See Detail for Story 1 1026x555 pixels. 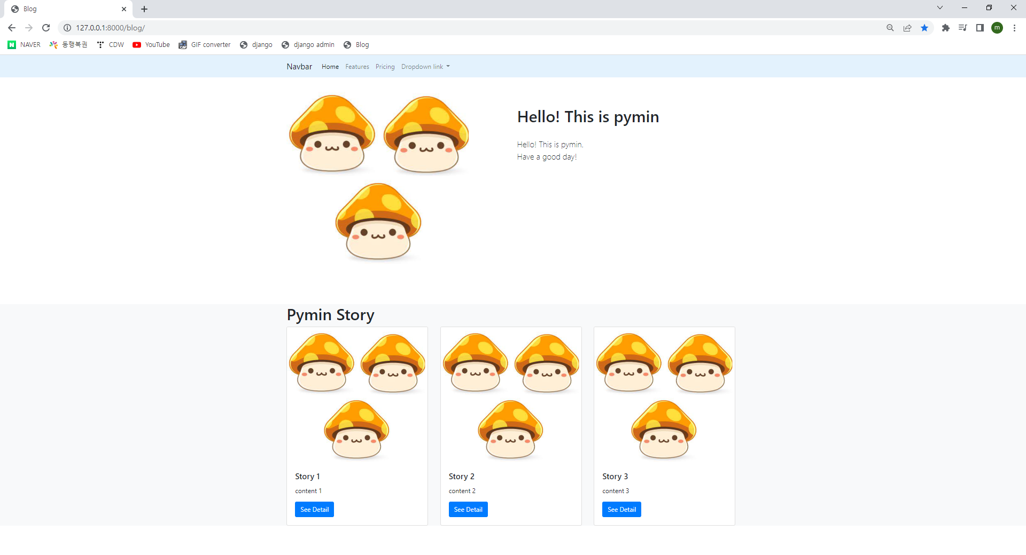pos(314,510)
